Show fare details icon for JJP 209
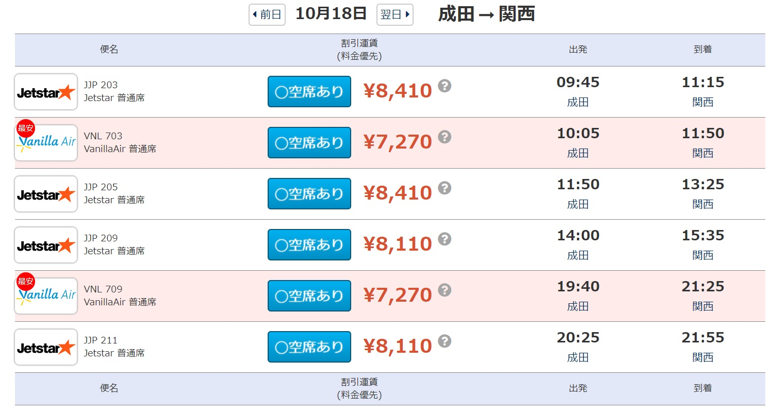This screenshot has width=773, height=410. tap(445, 239)
